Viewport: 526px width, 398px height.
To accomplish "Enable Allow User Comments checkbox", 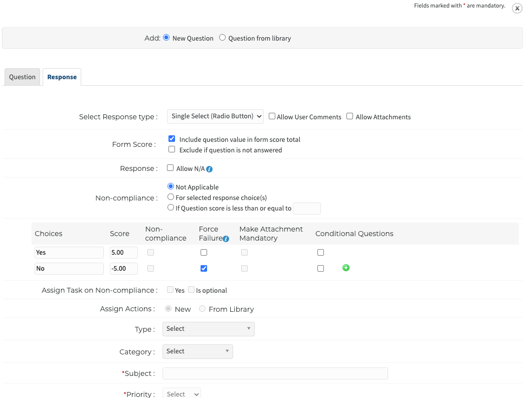I will point(272,116).
